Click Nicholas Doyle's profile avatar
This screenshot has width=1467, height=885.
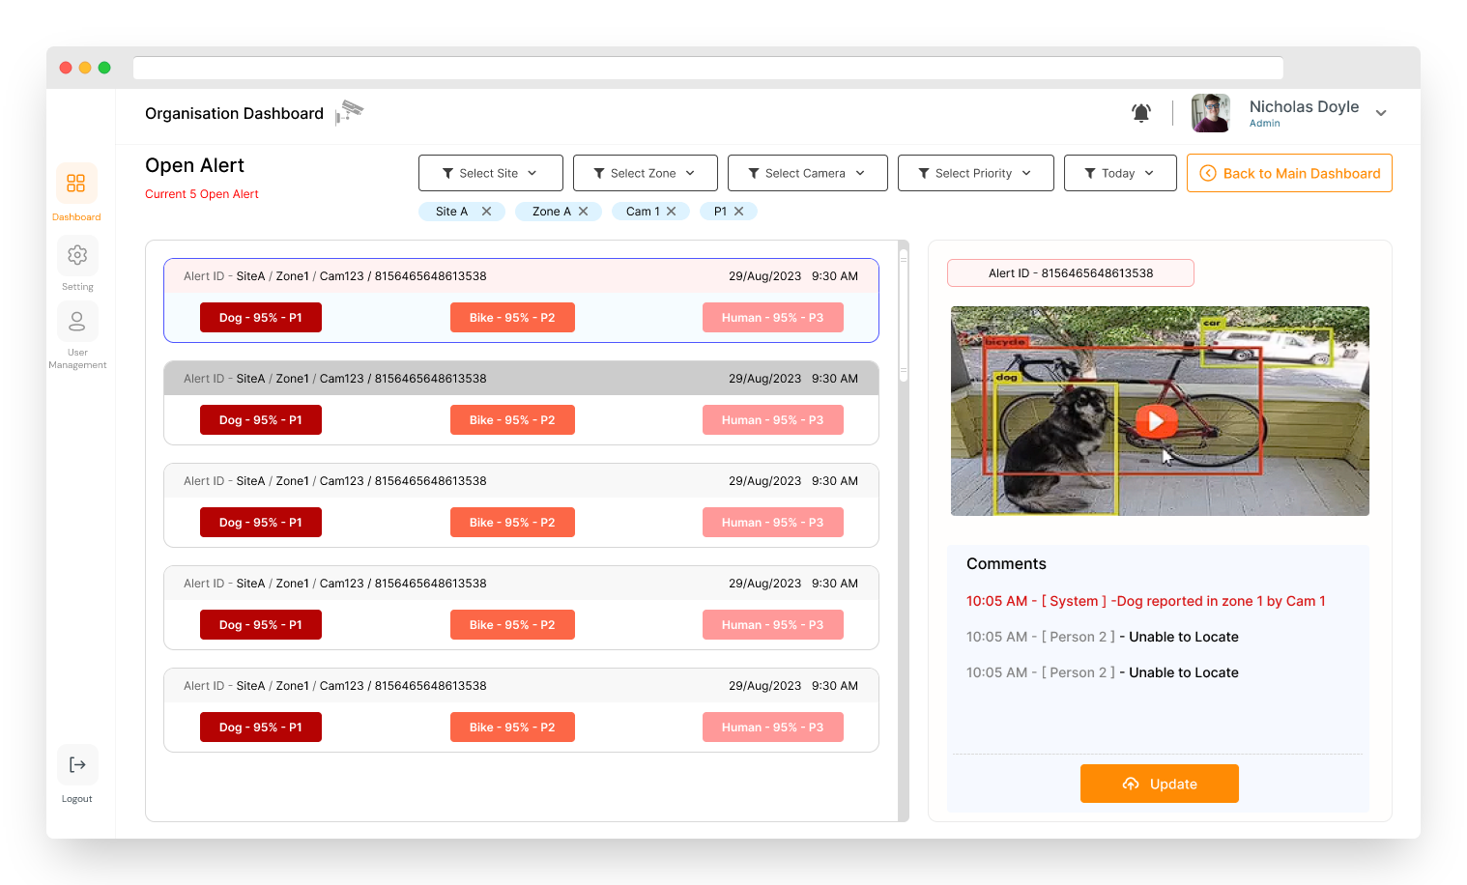[1210, 113]
